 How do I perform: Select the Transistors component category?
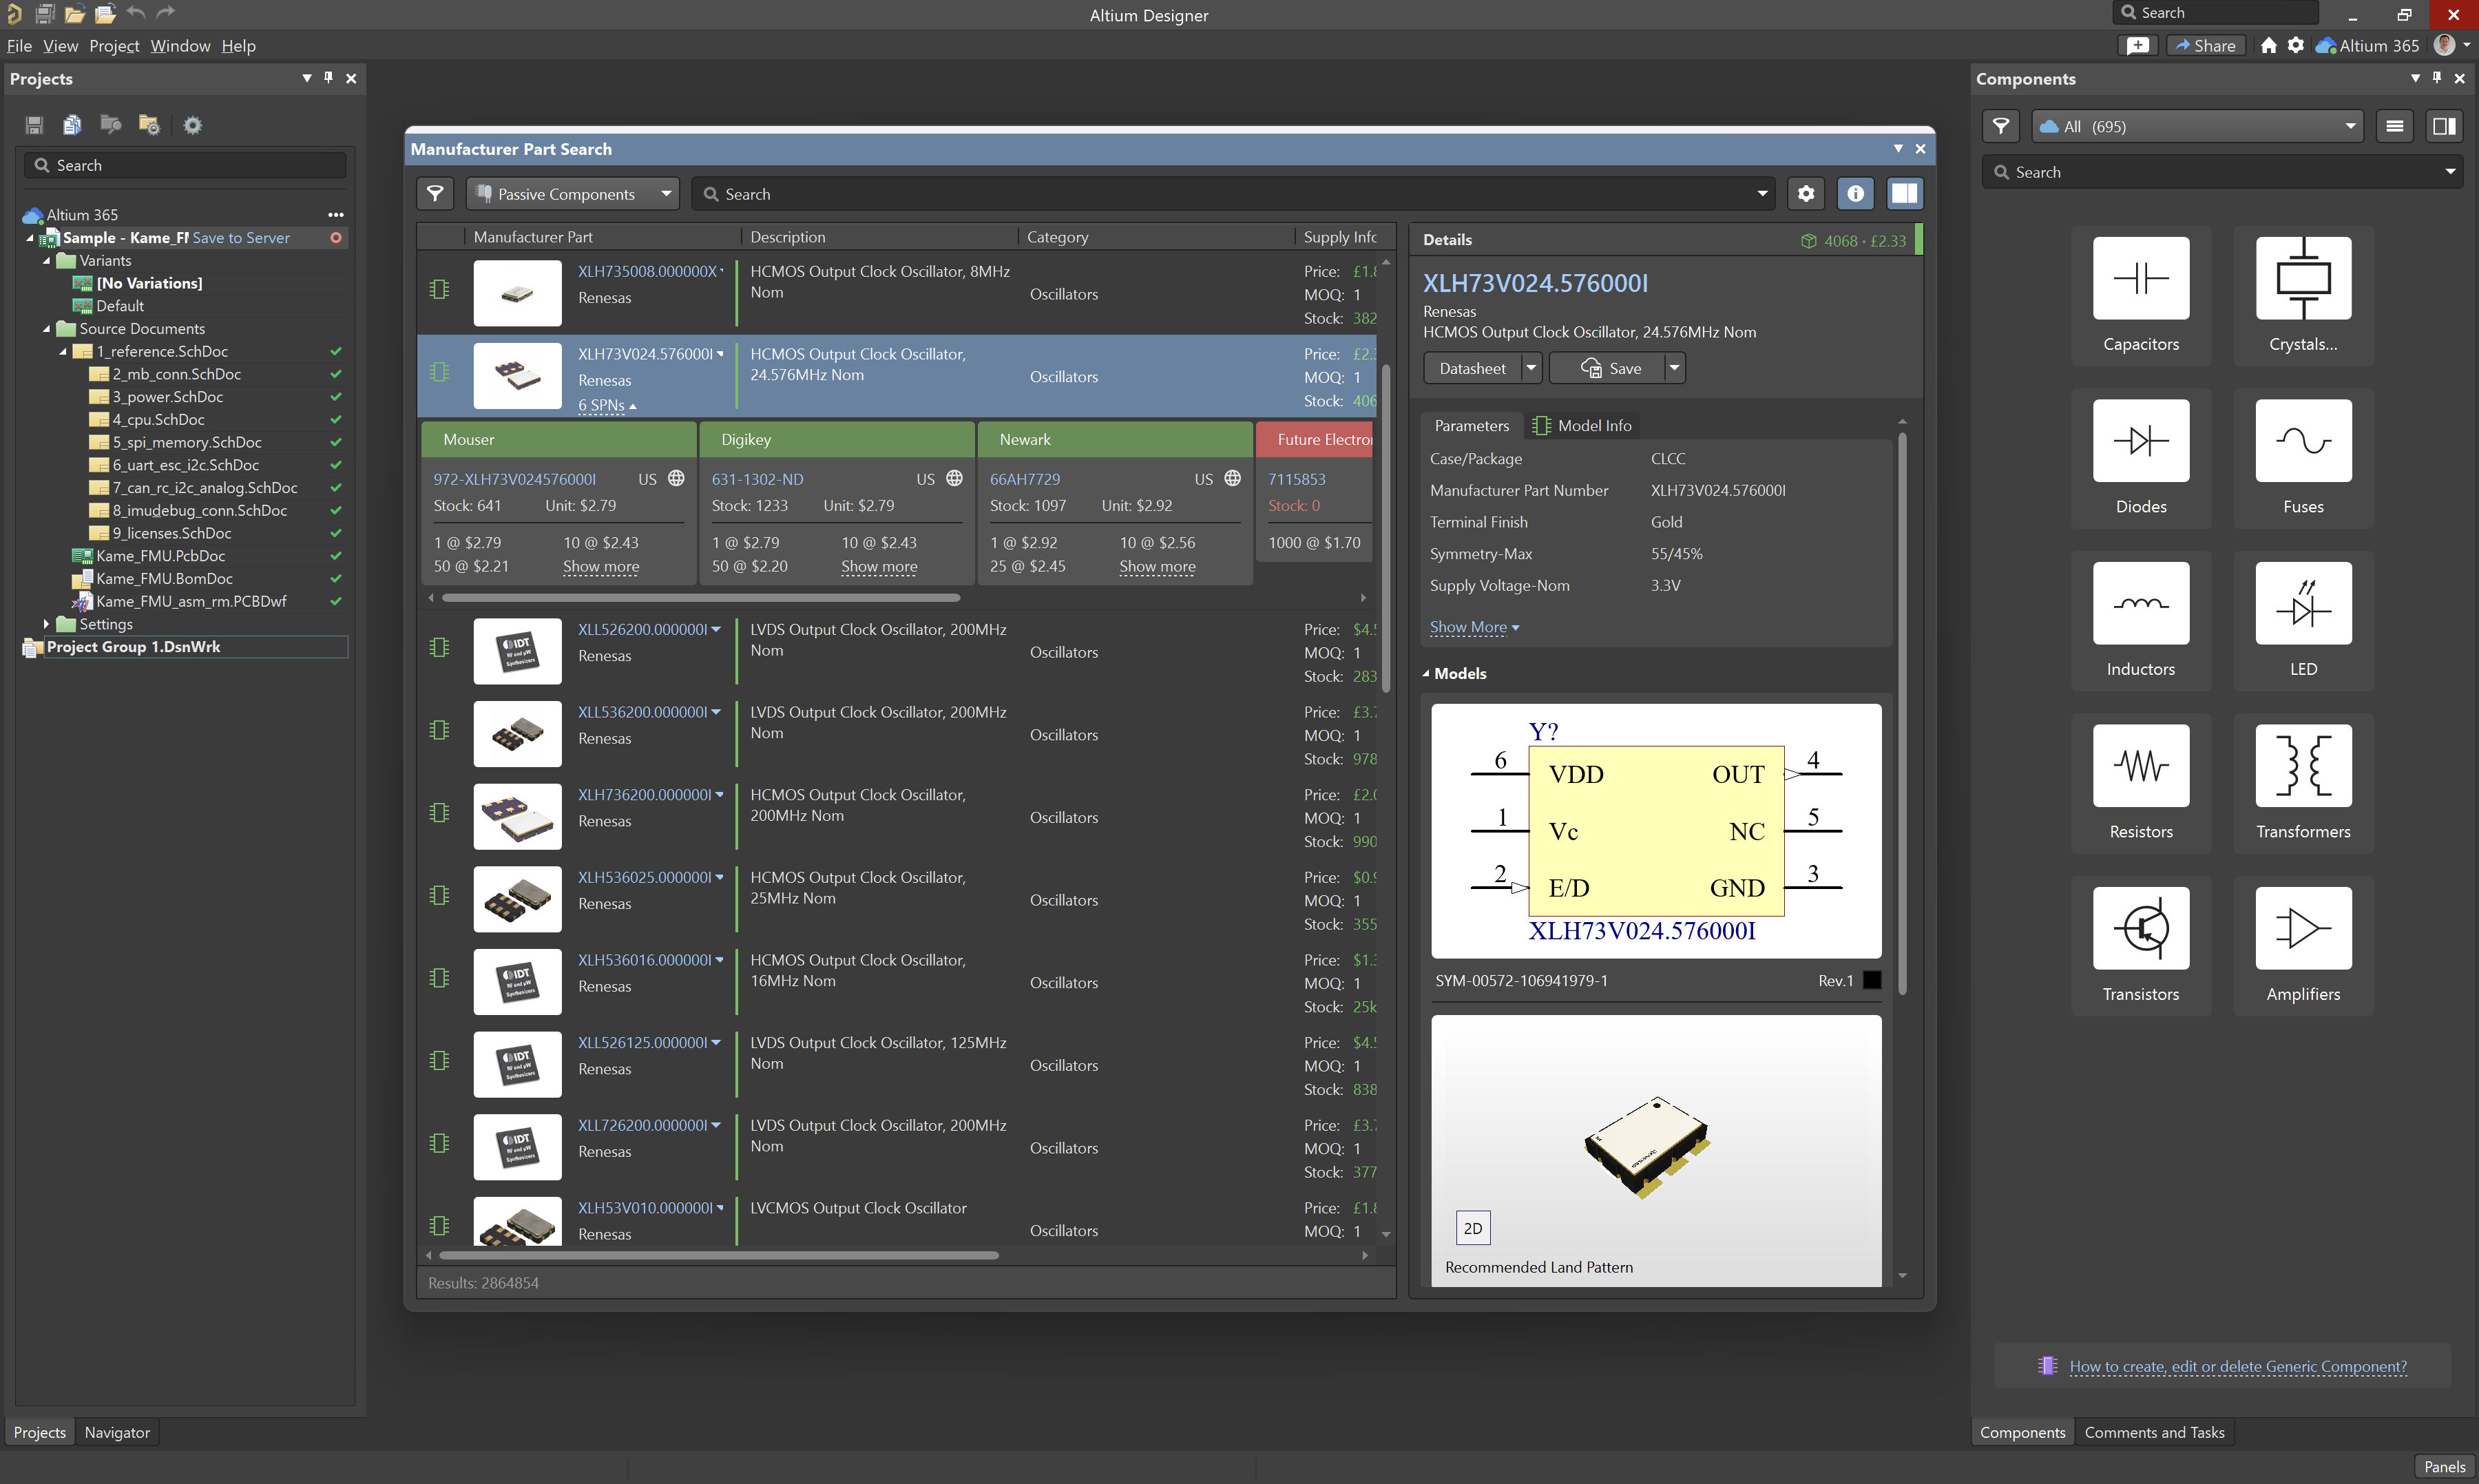[x=2140, y=929]
